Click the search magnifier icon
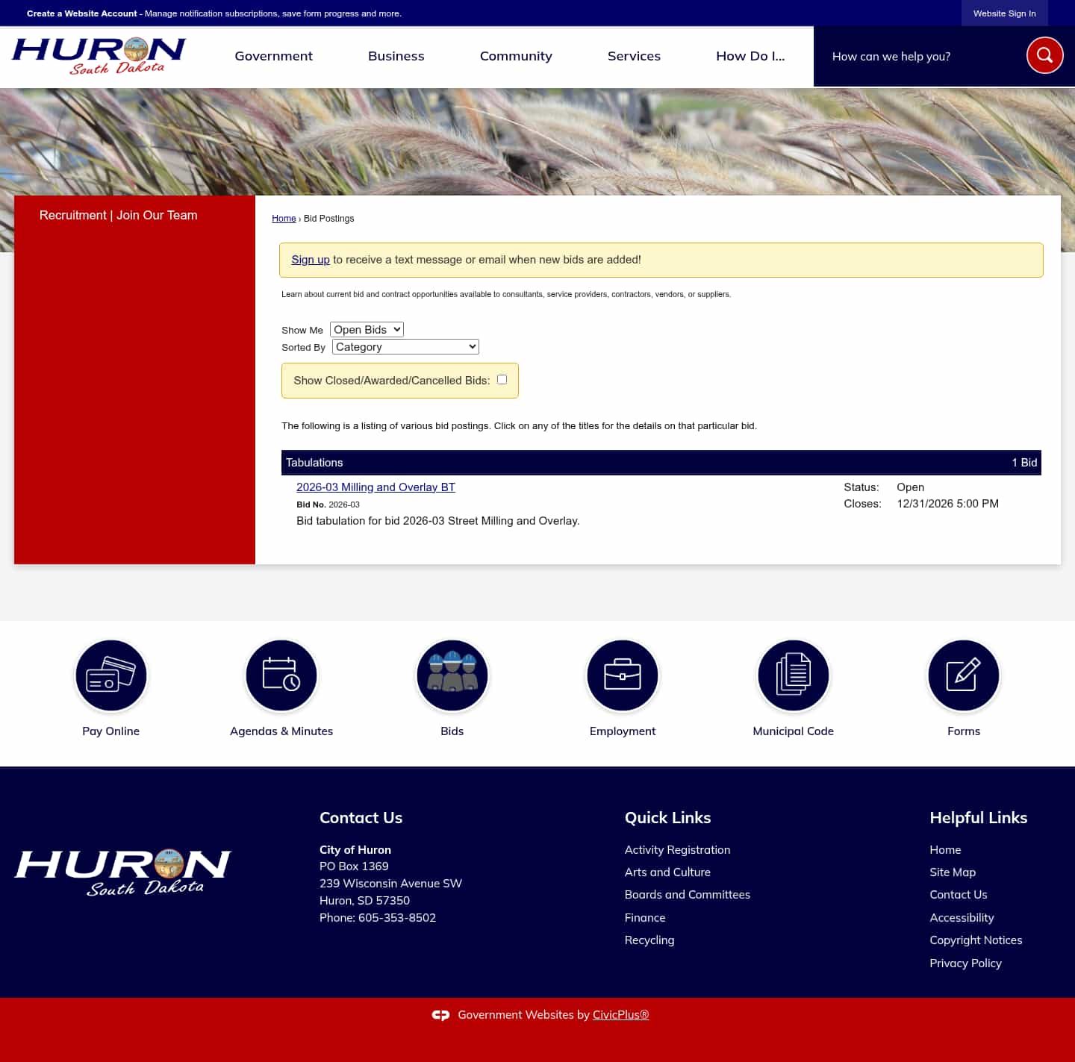 click(x=1044, y=54)
